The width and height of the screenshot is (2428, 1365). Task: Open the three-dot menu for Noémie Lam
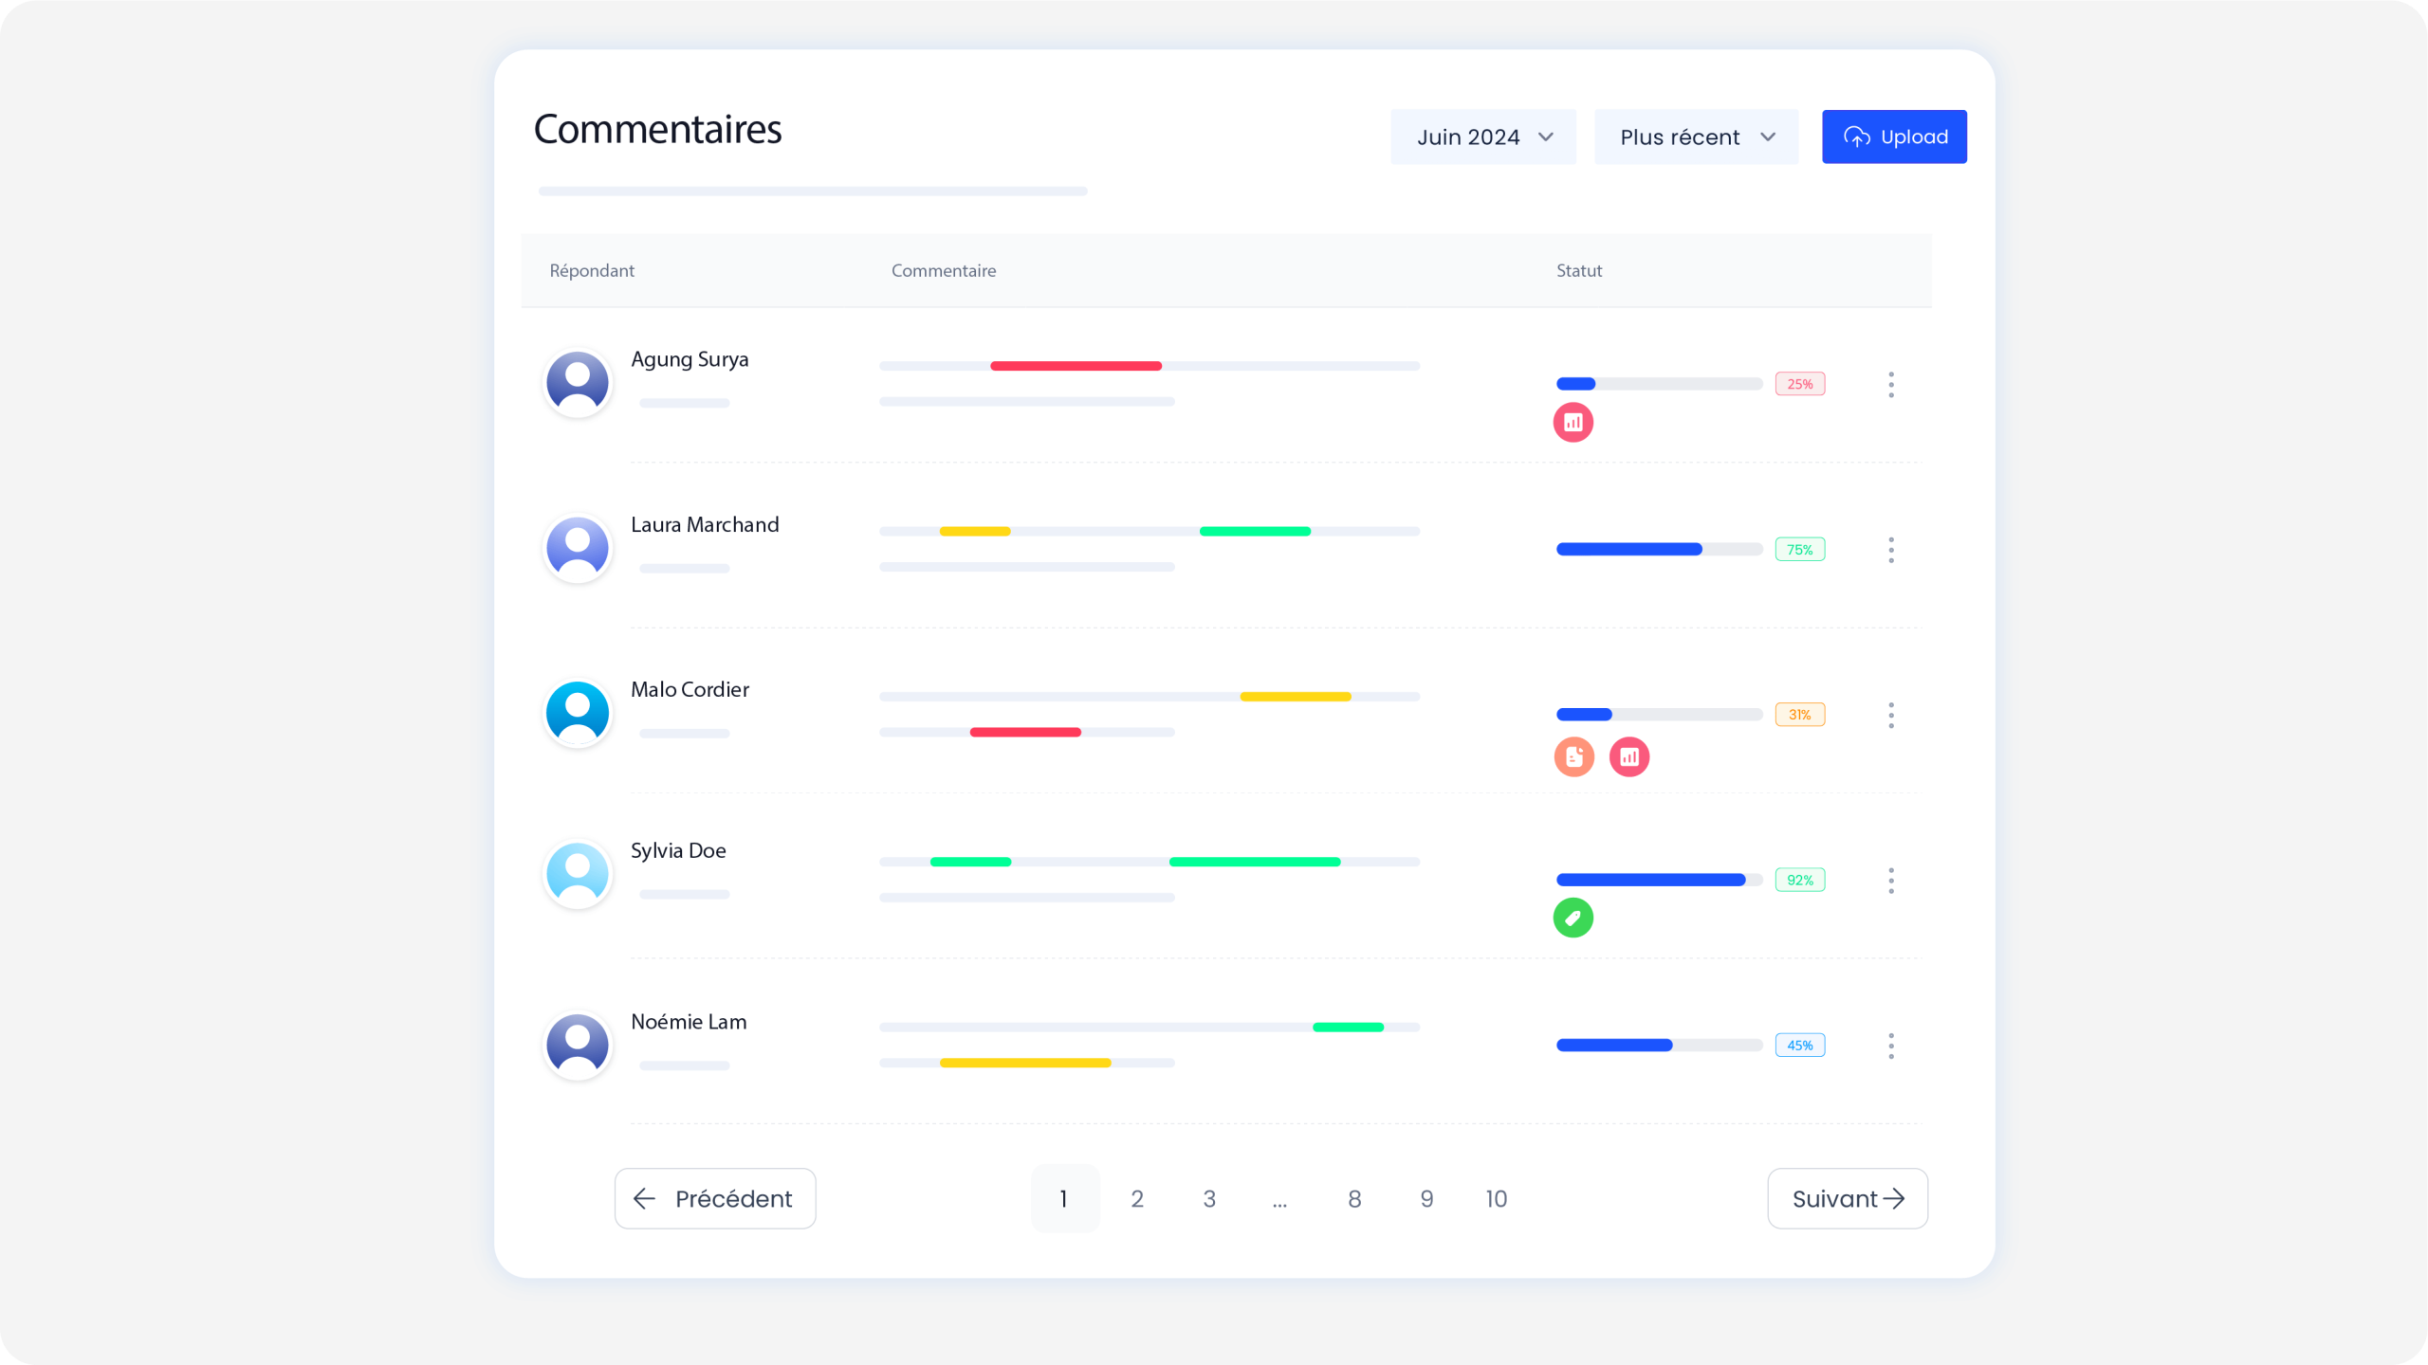point(1890,1046)
